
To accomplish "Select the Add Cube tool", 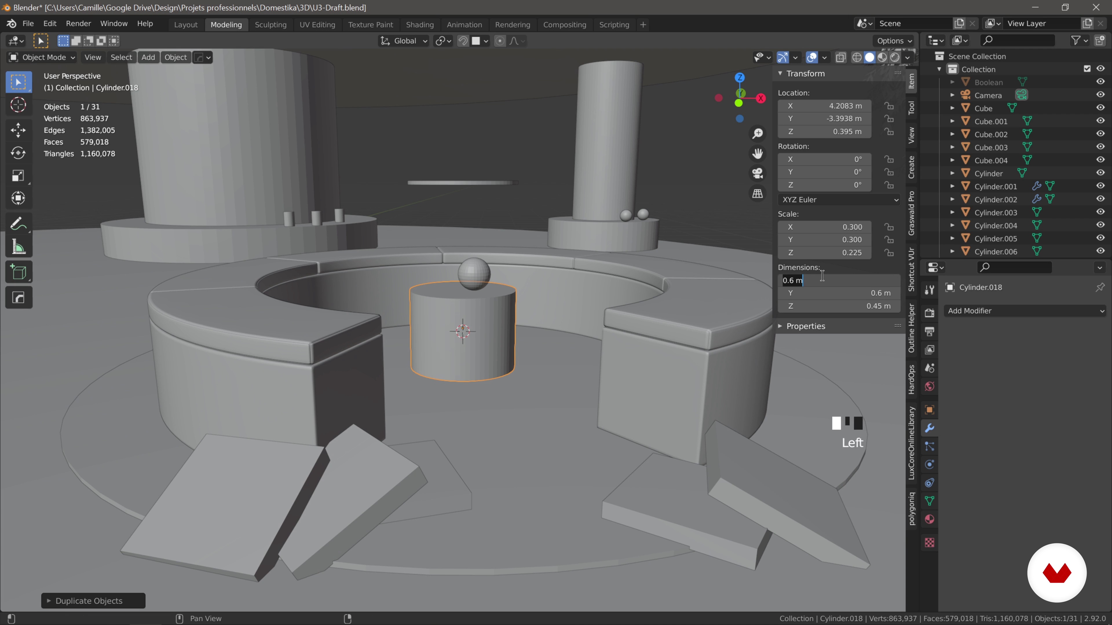I will click(18, 272).
